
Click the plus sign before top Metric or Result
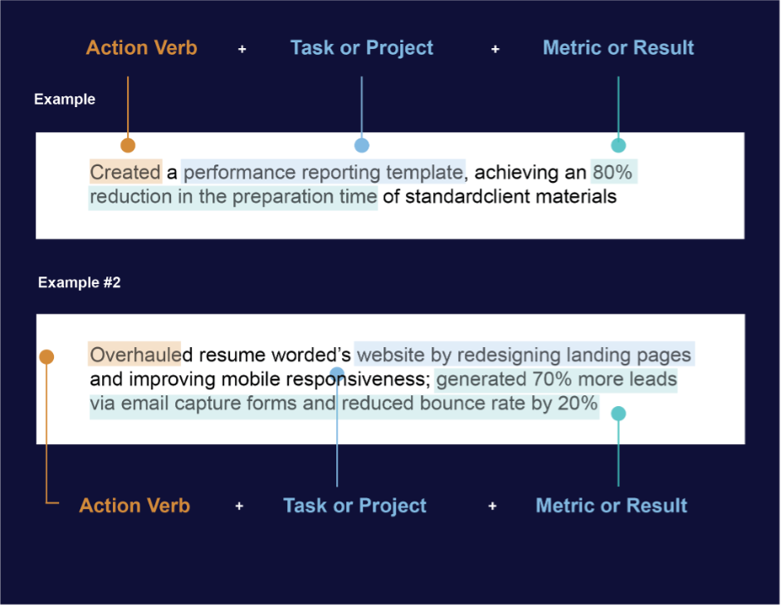(x=495, y=49)
